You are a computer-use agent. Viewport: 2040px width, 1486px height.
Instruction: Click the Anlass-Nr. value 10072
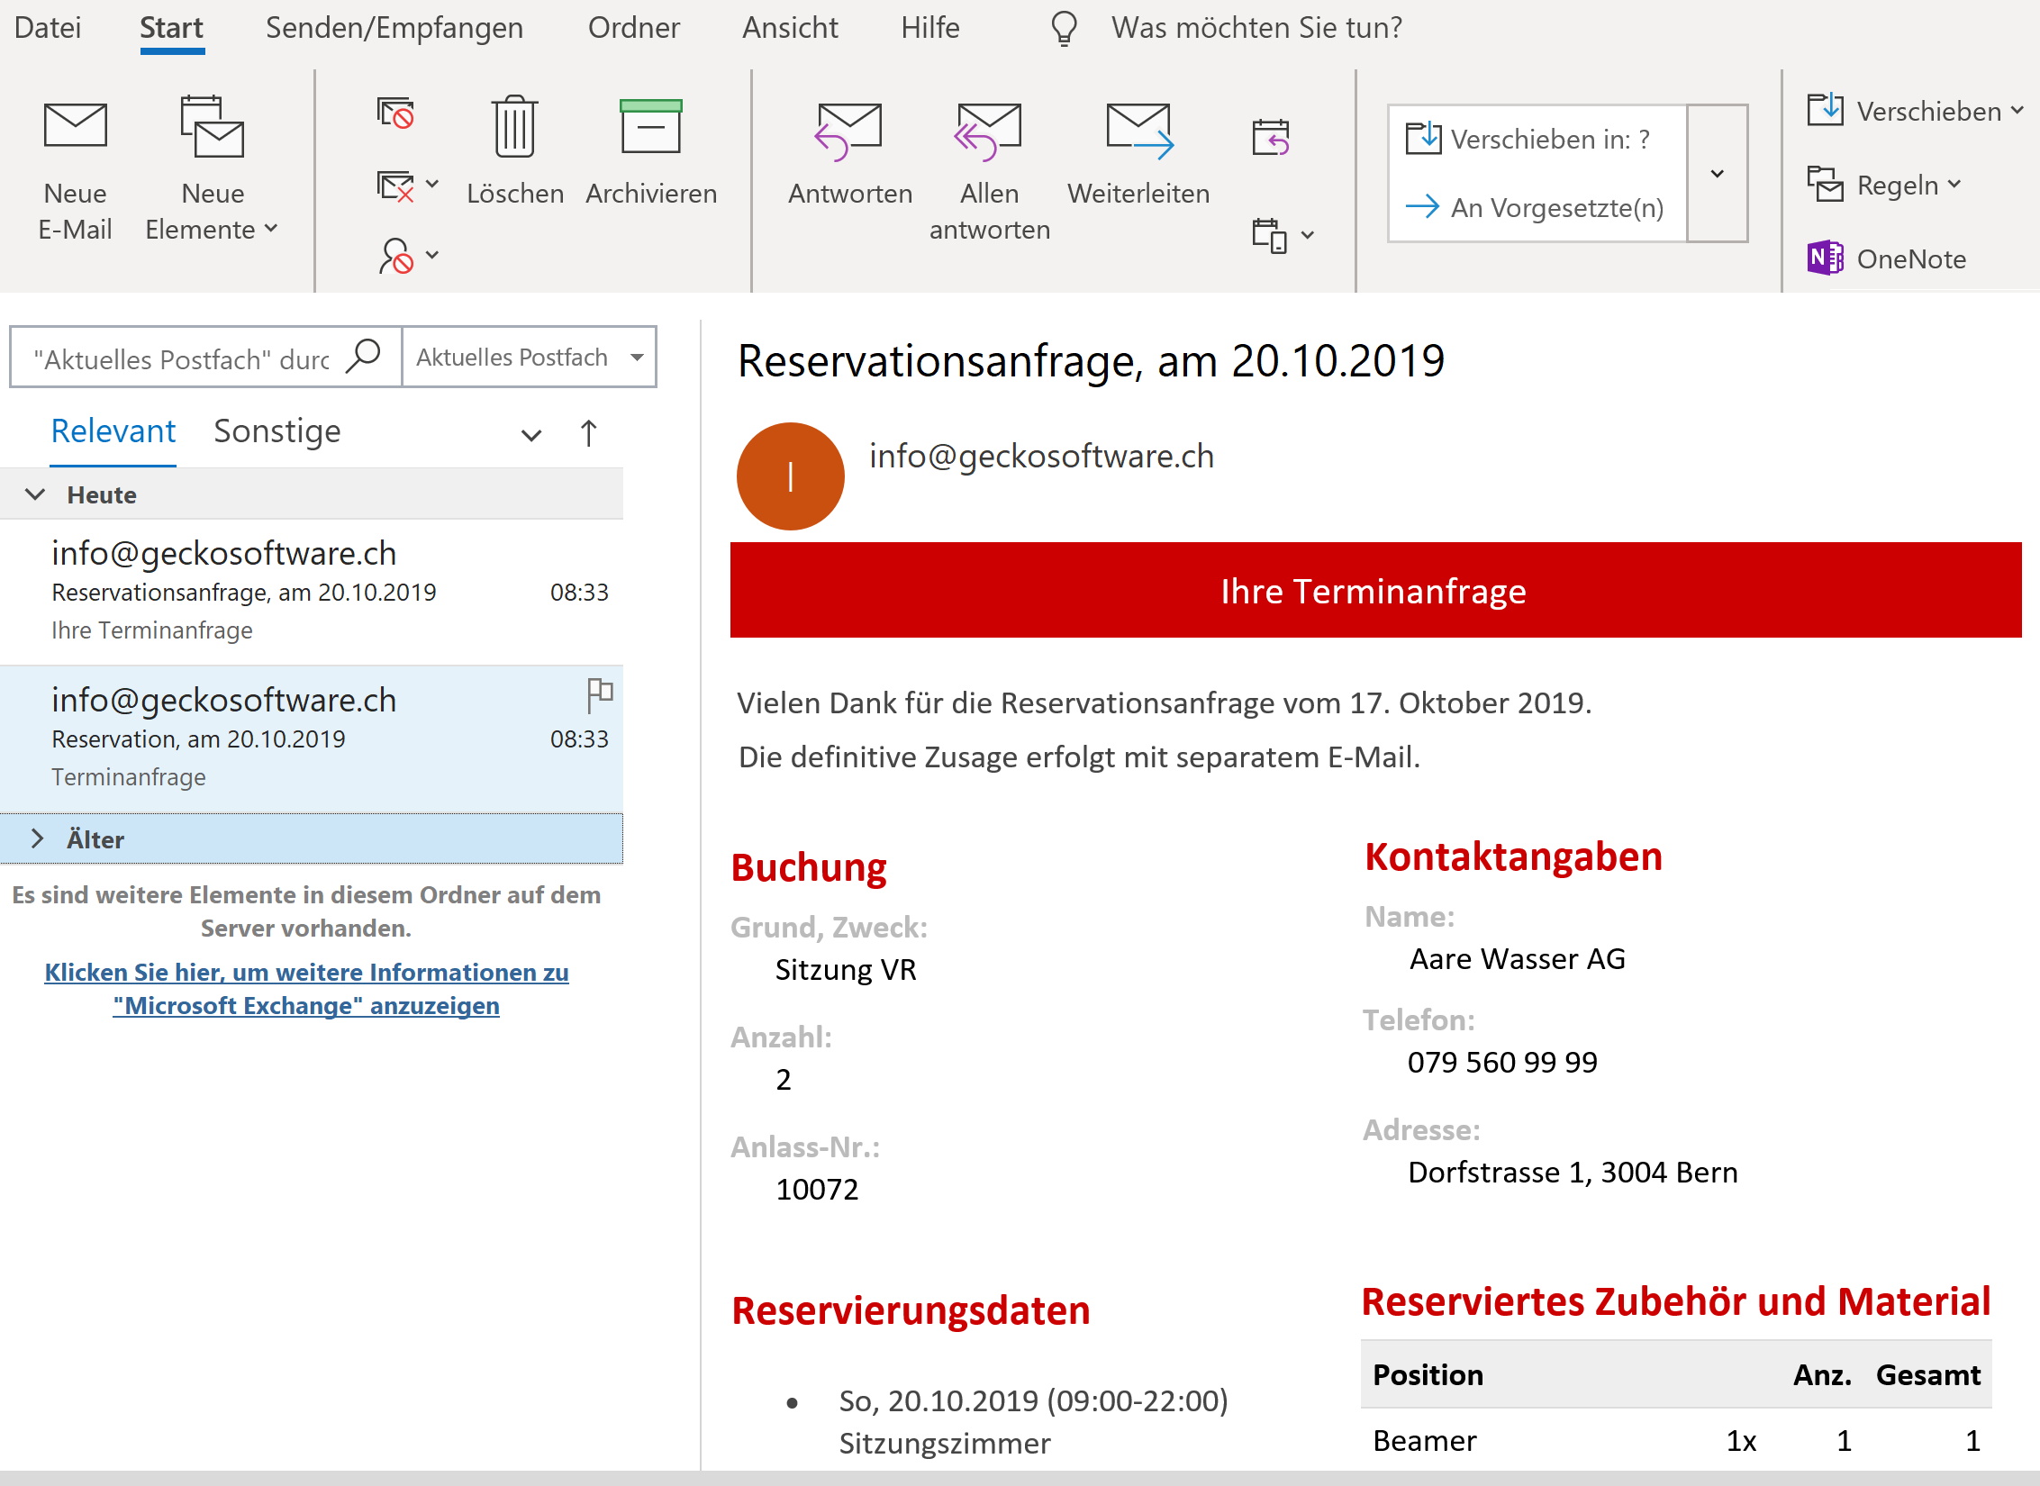pos(817,1190)
